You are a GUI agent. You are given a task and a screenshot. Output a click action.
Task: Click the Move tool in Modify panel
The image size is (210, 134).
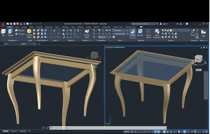71,30
